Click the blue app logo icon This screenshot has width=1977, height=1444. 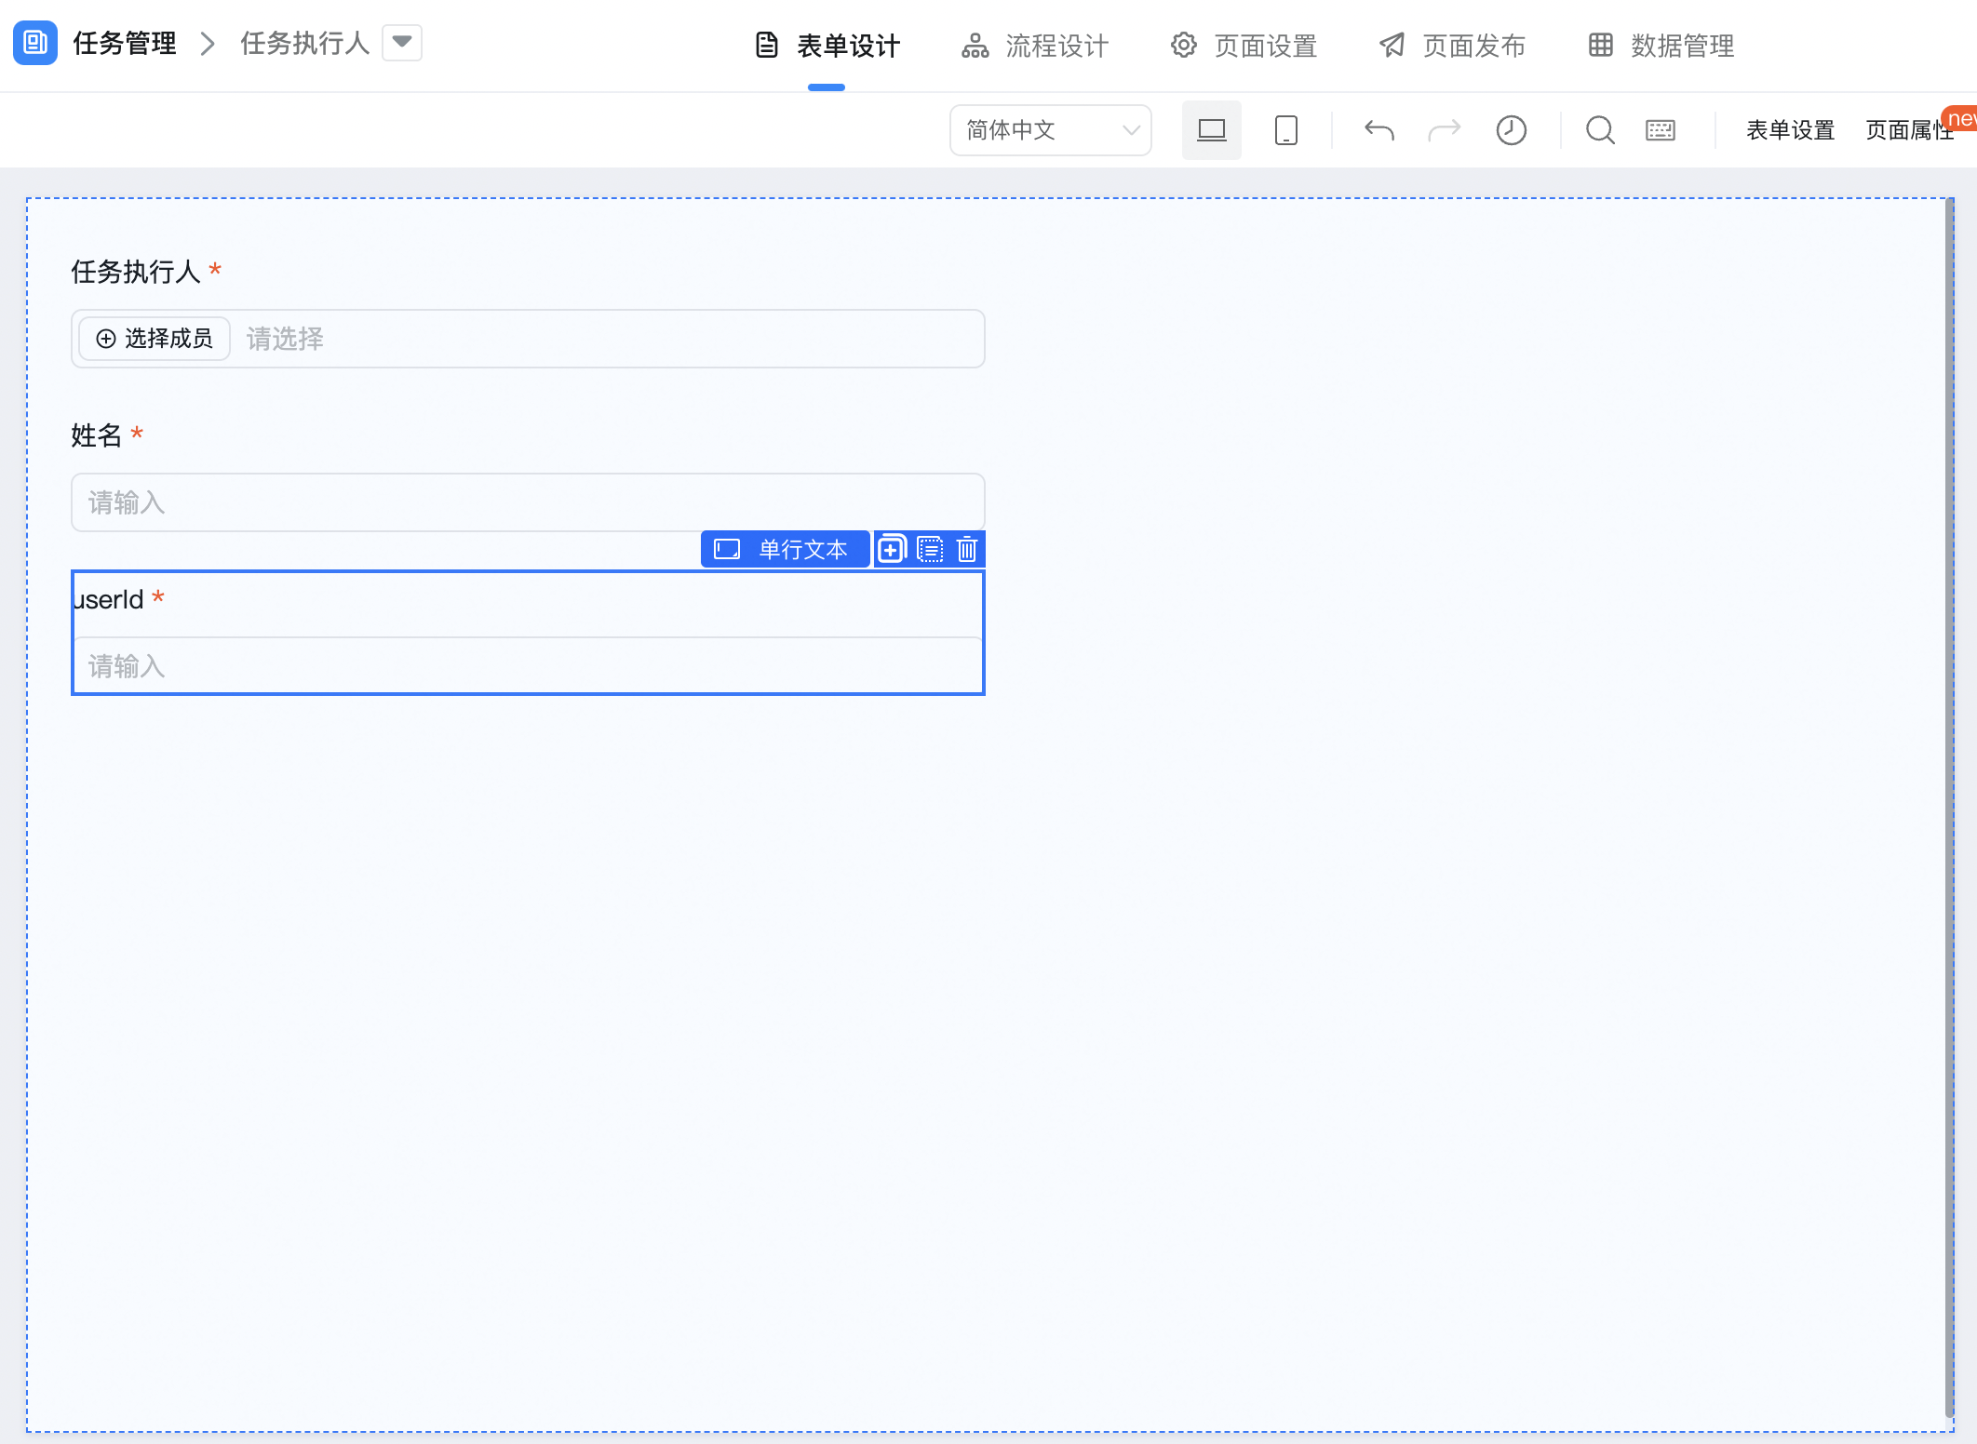tap(35, 43)
